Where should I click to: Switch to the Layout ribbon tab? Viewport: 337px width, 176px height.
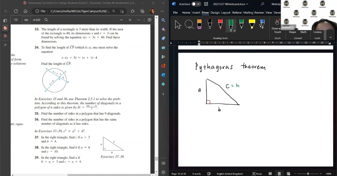(x=226, y=13)
